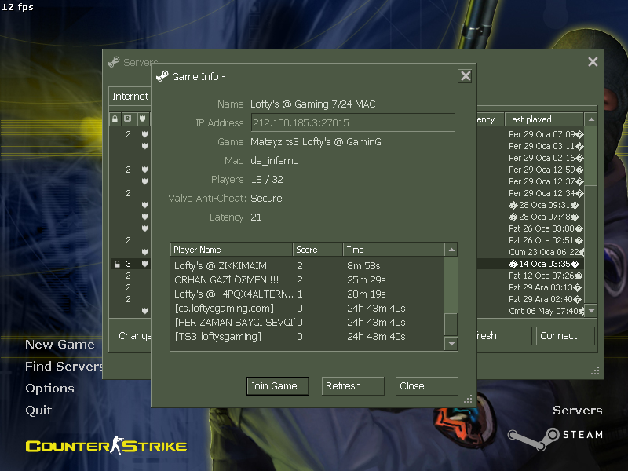This screenshot has height=471, width=628.
Task: Select the [HER ZAMAN SAYGI SEVGI] row
Action: (x=307, y=322)
